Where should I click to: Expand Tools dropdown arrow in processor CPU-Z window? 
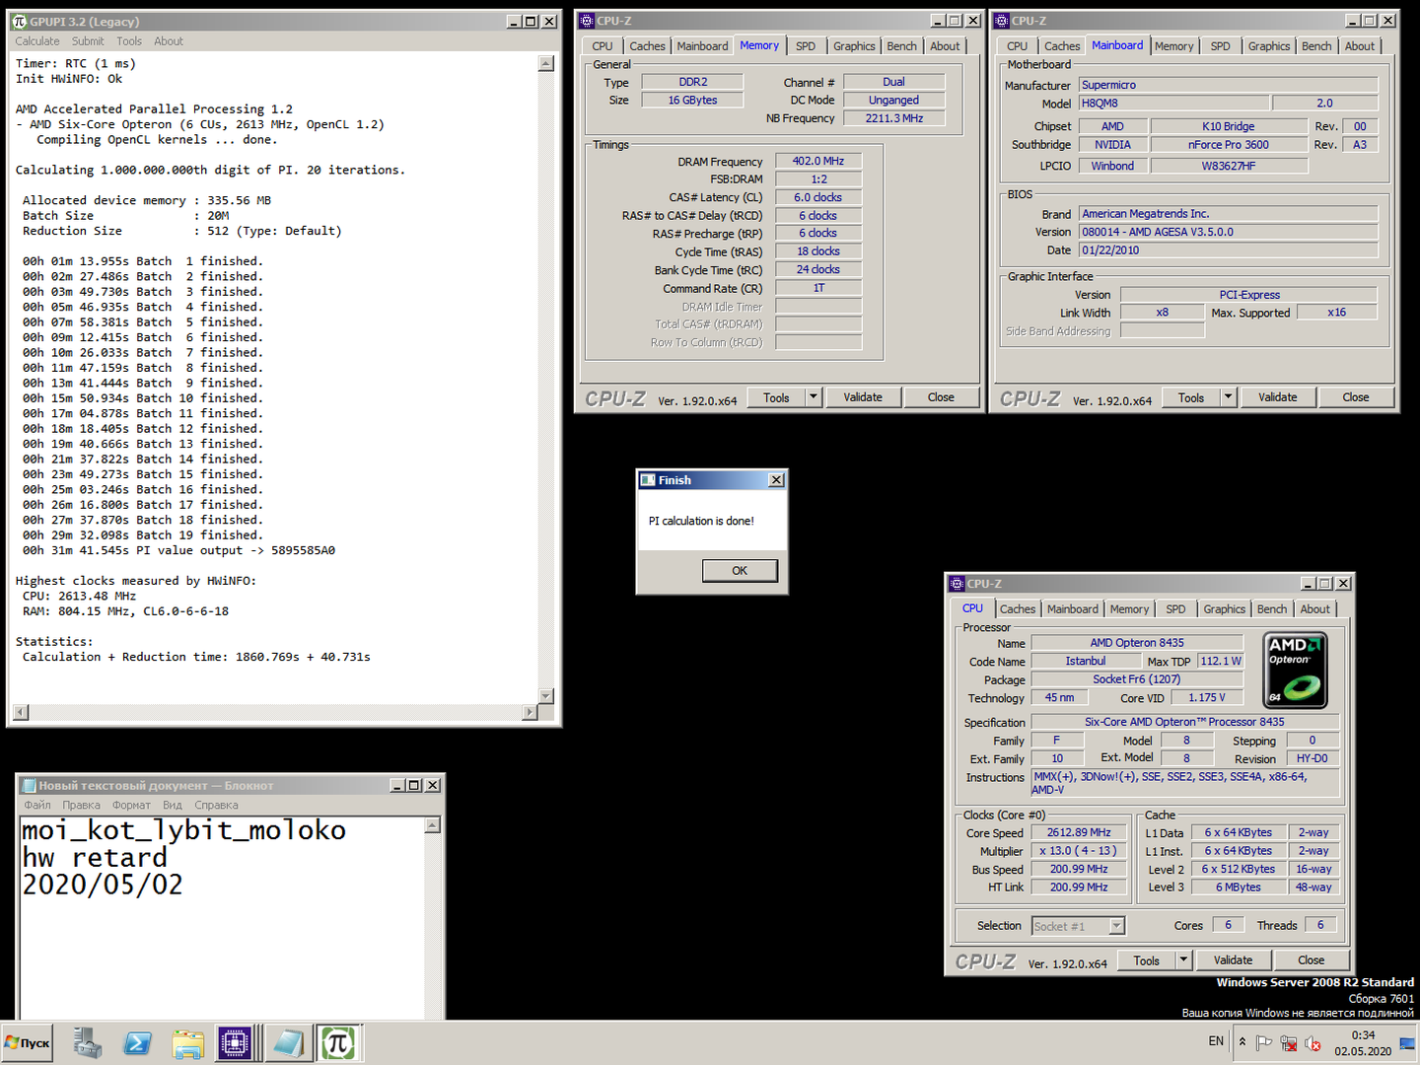click(x=1184, y=960)
